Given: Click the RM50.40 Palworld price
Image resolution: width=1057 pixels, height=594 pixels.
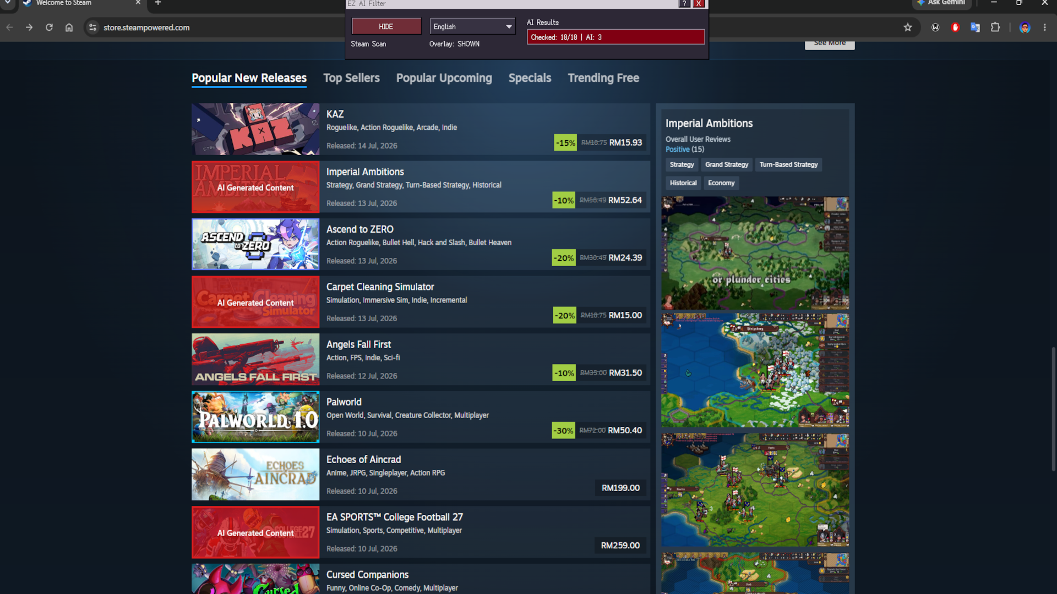Looking at the screenshot, I should tap(625, 431).
